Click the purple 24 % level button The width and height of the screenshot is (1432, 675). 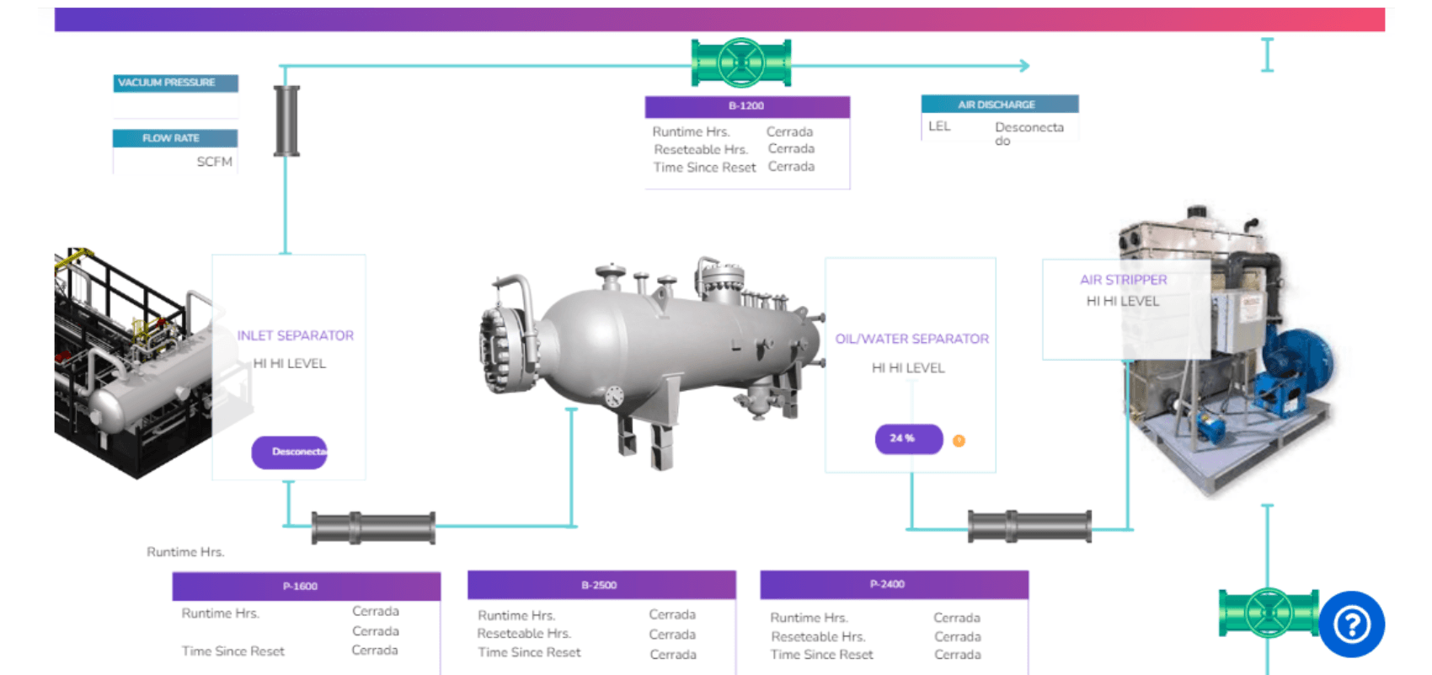coord(908,439)
